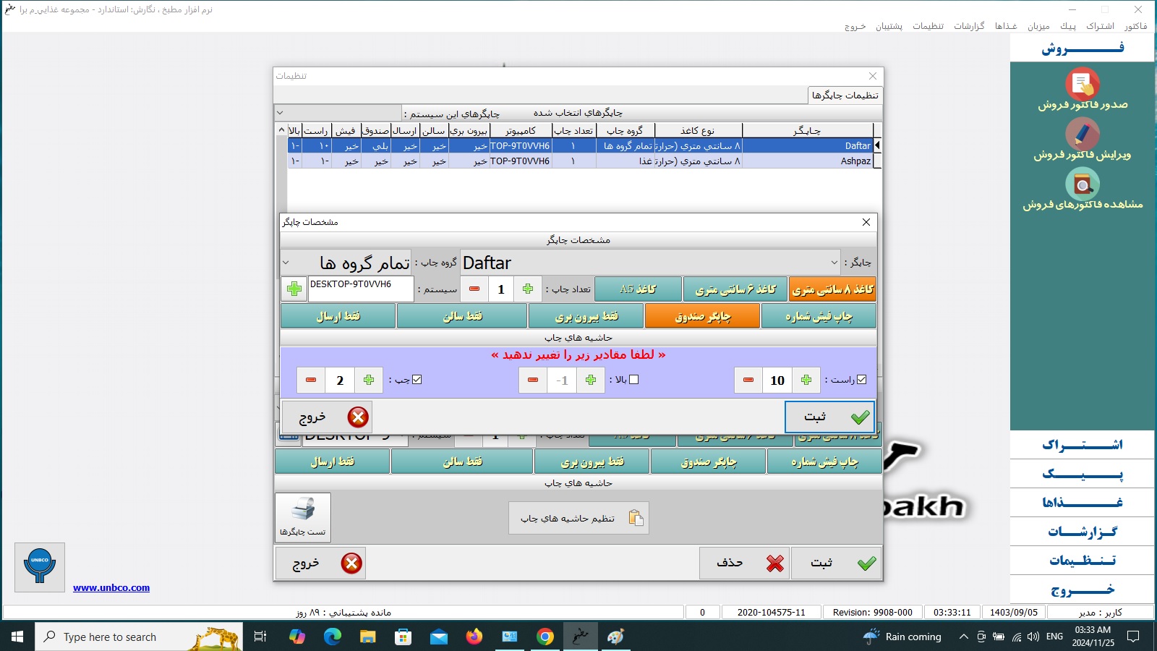Expand the چاپگر Daftar dropdown
The image size is (1157, 651).
834,263
